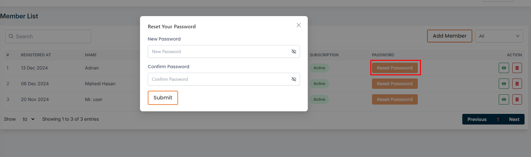531x157 pixels.
Task: Delete Mr. user using trash icon
Action: (517, 99)
